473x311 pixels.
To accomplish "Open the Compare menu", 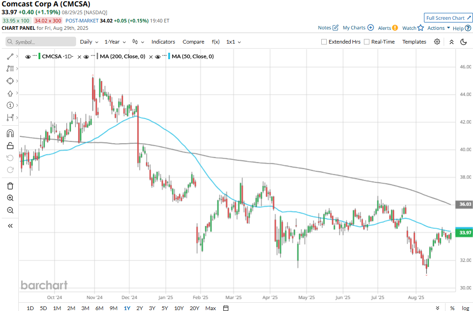I will coord(193,42).
